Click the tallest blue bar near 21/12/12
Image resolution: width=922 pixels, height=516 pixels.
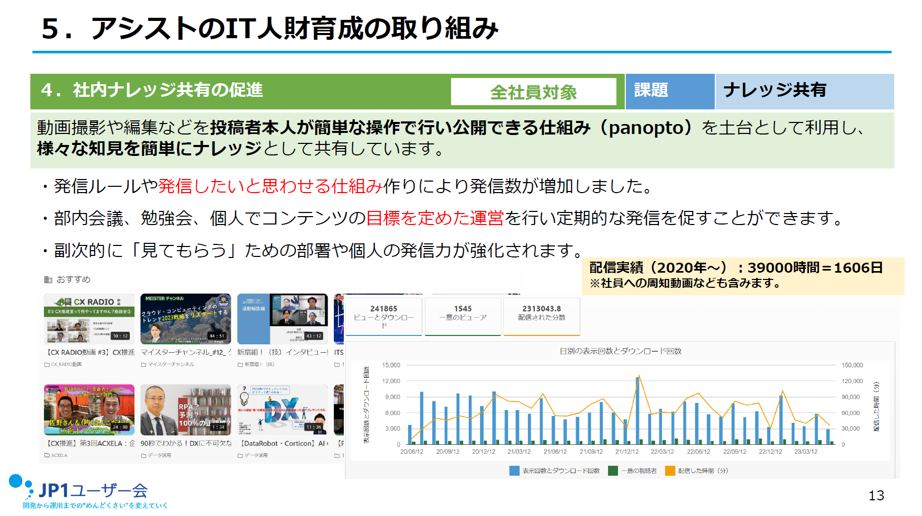click(637, 411)
